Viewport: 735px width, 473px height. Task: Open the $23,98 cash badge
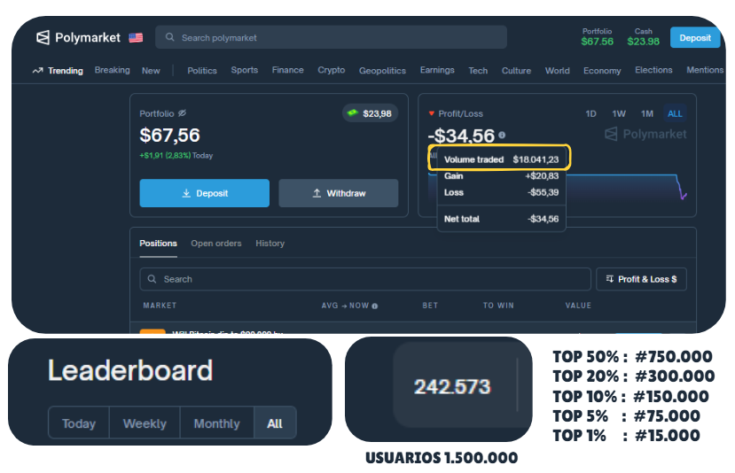point(371,113)
